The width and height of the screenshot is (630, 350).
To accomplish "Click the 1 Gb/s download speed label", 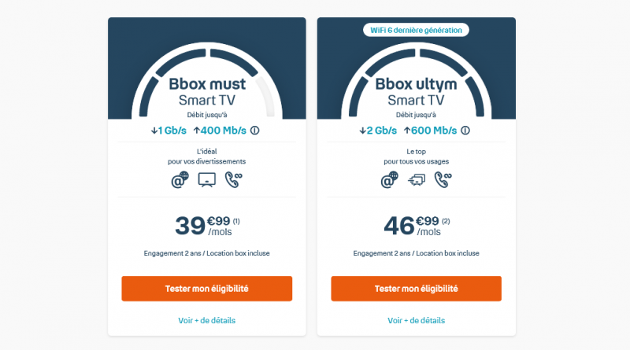I will pyautogui.click(x=167, y=131).
